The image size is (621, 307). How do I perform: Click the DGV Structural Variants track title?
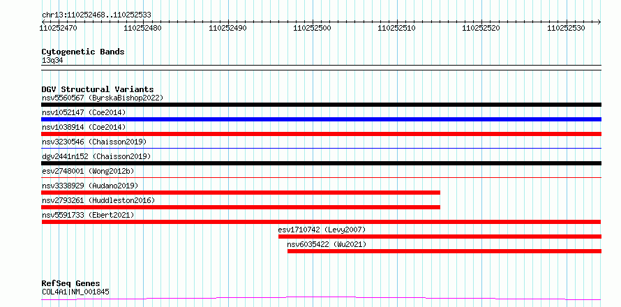pos(98,89)
